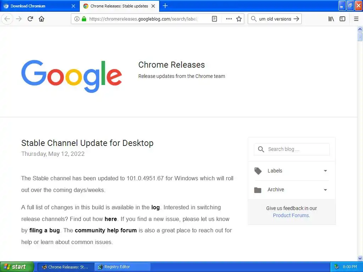This screenshot has width=363, height=272.
Task: Click the date 'Thursday, May 12, 2022'
Action: tap(53, 154)
